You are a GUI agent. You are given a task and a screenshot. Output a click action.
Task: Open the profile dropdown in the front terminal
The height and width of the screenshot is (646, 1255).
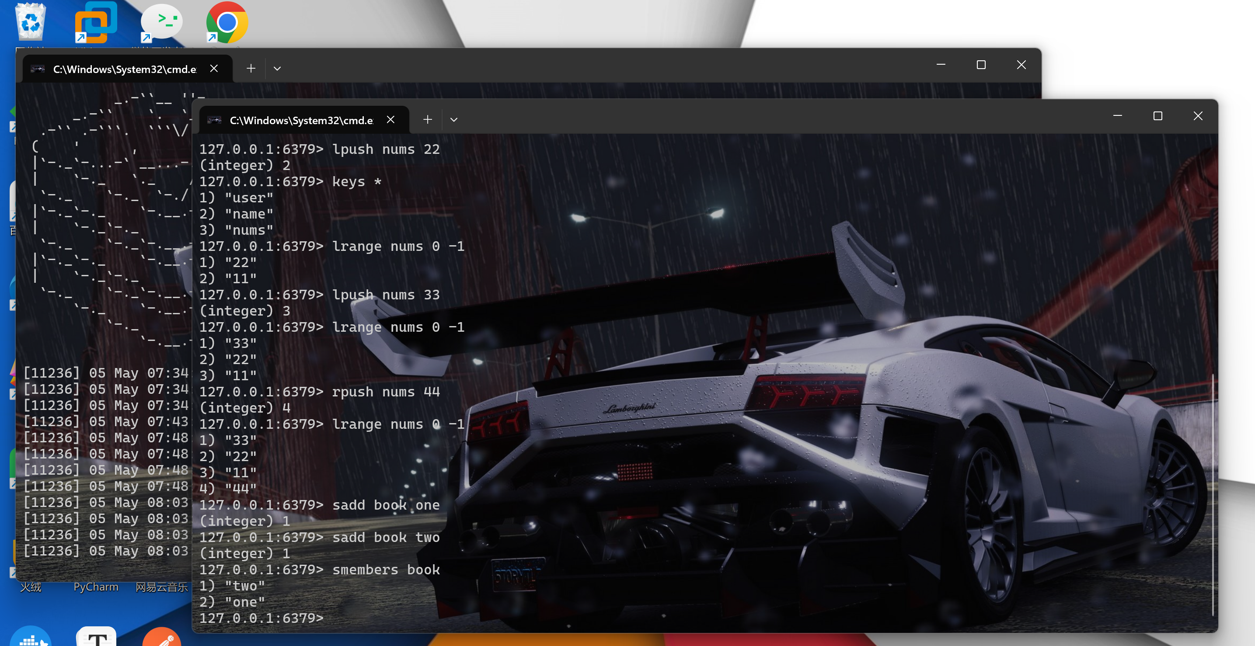coord(453,120)
